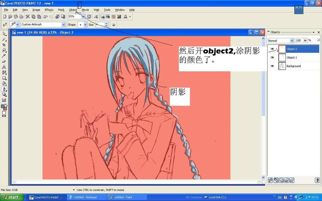Open the Object menu
This screenshot has width=322, height=201.
(x=73, y=10)
